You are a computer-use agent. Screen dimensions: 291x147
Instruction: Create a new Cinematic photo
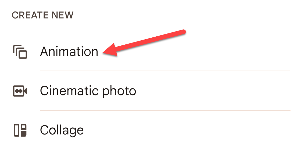(x=88, y=91)
